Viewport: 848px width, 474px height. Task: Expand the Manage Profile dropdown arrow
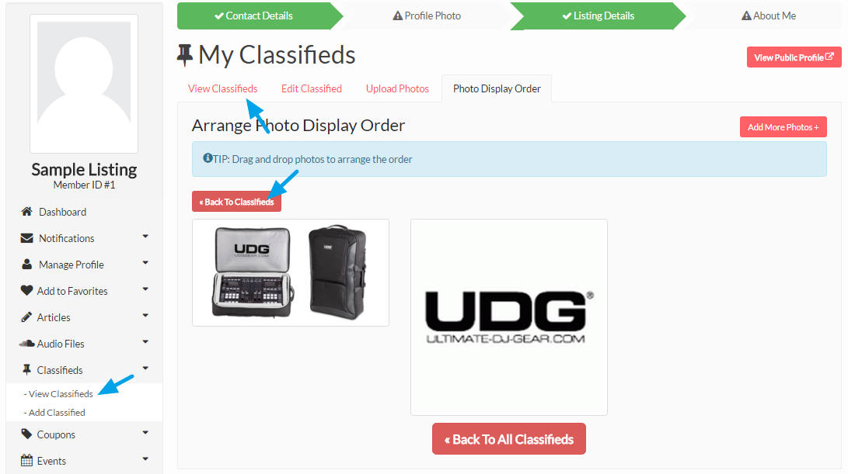point(145,263)
